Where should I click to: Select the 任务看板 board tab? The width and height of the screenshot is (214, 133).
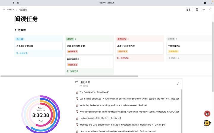(x=21, y=30)
